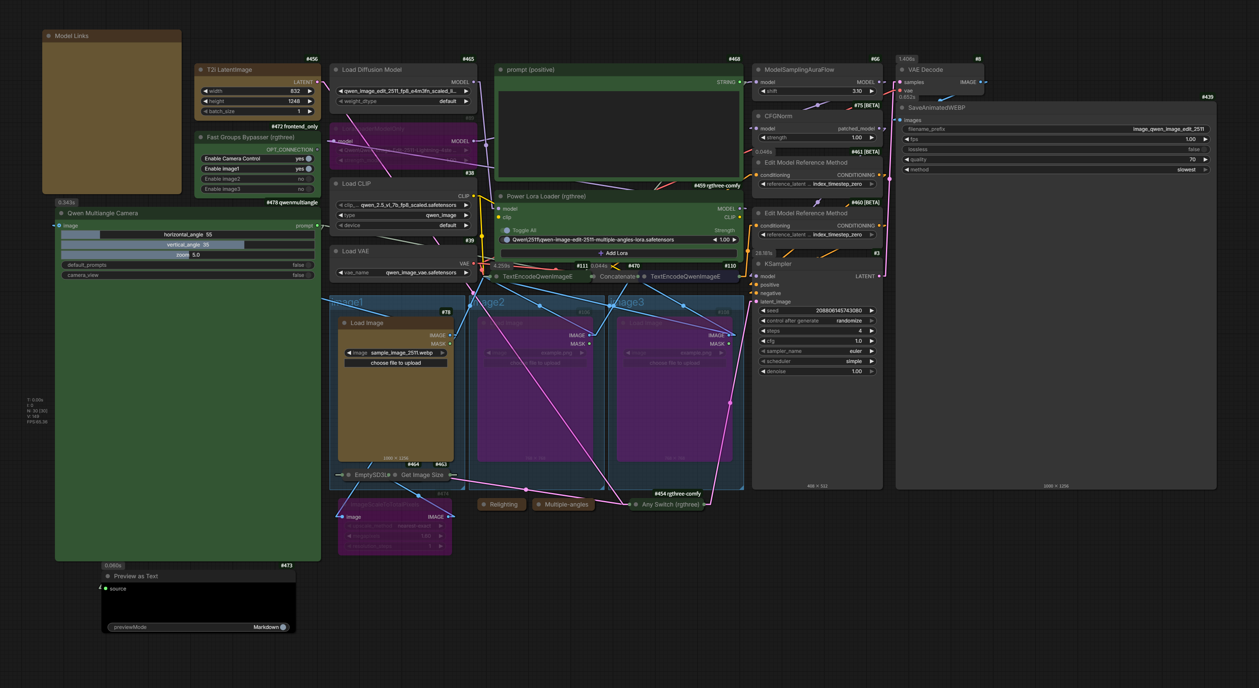1259x688 pixels.
Task: Collapse the KSampler node via its dot
Action: (758, 264)
